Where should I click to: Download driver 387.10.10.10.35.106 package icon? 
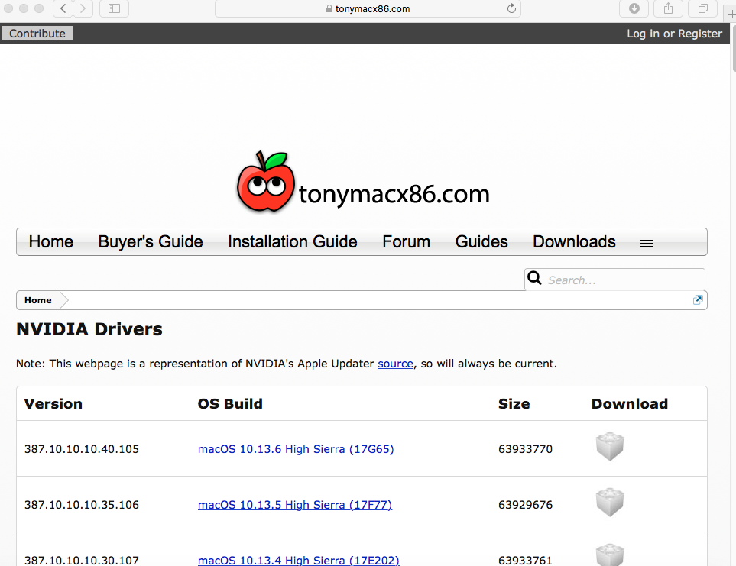click(x=610, y=503)
